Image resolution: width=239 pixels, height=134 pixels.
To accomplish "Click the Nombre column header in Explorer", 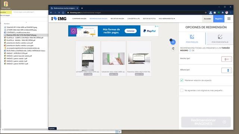I will point(7,24).
